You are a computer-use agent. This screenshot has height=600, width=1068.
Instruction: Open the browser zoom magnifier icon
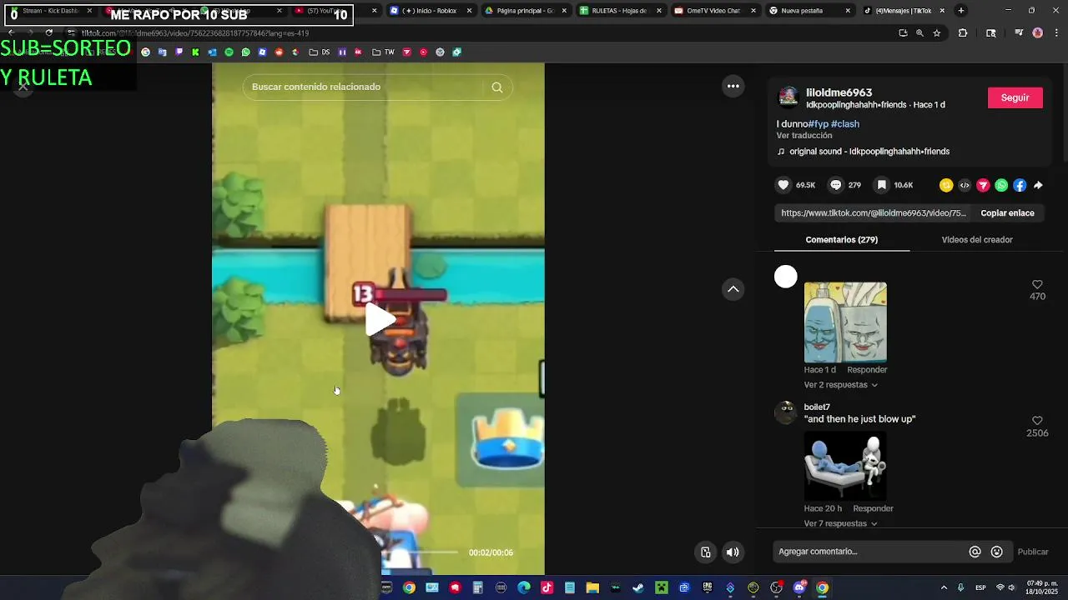(x=919, y=33)
